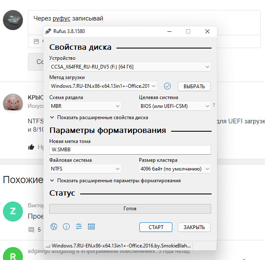Click the comments bubble icon with count 5
265x260 pixels.
(31, 230)
